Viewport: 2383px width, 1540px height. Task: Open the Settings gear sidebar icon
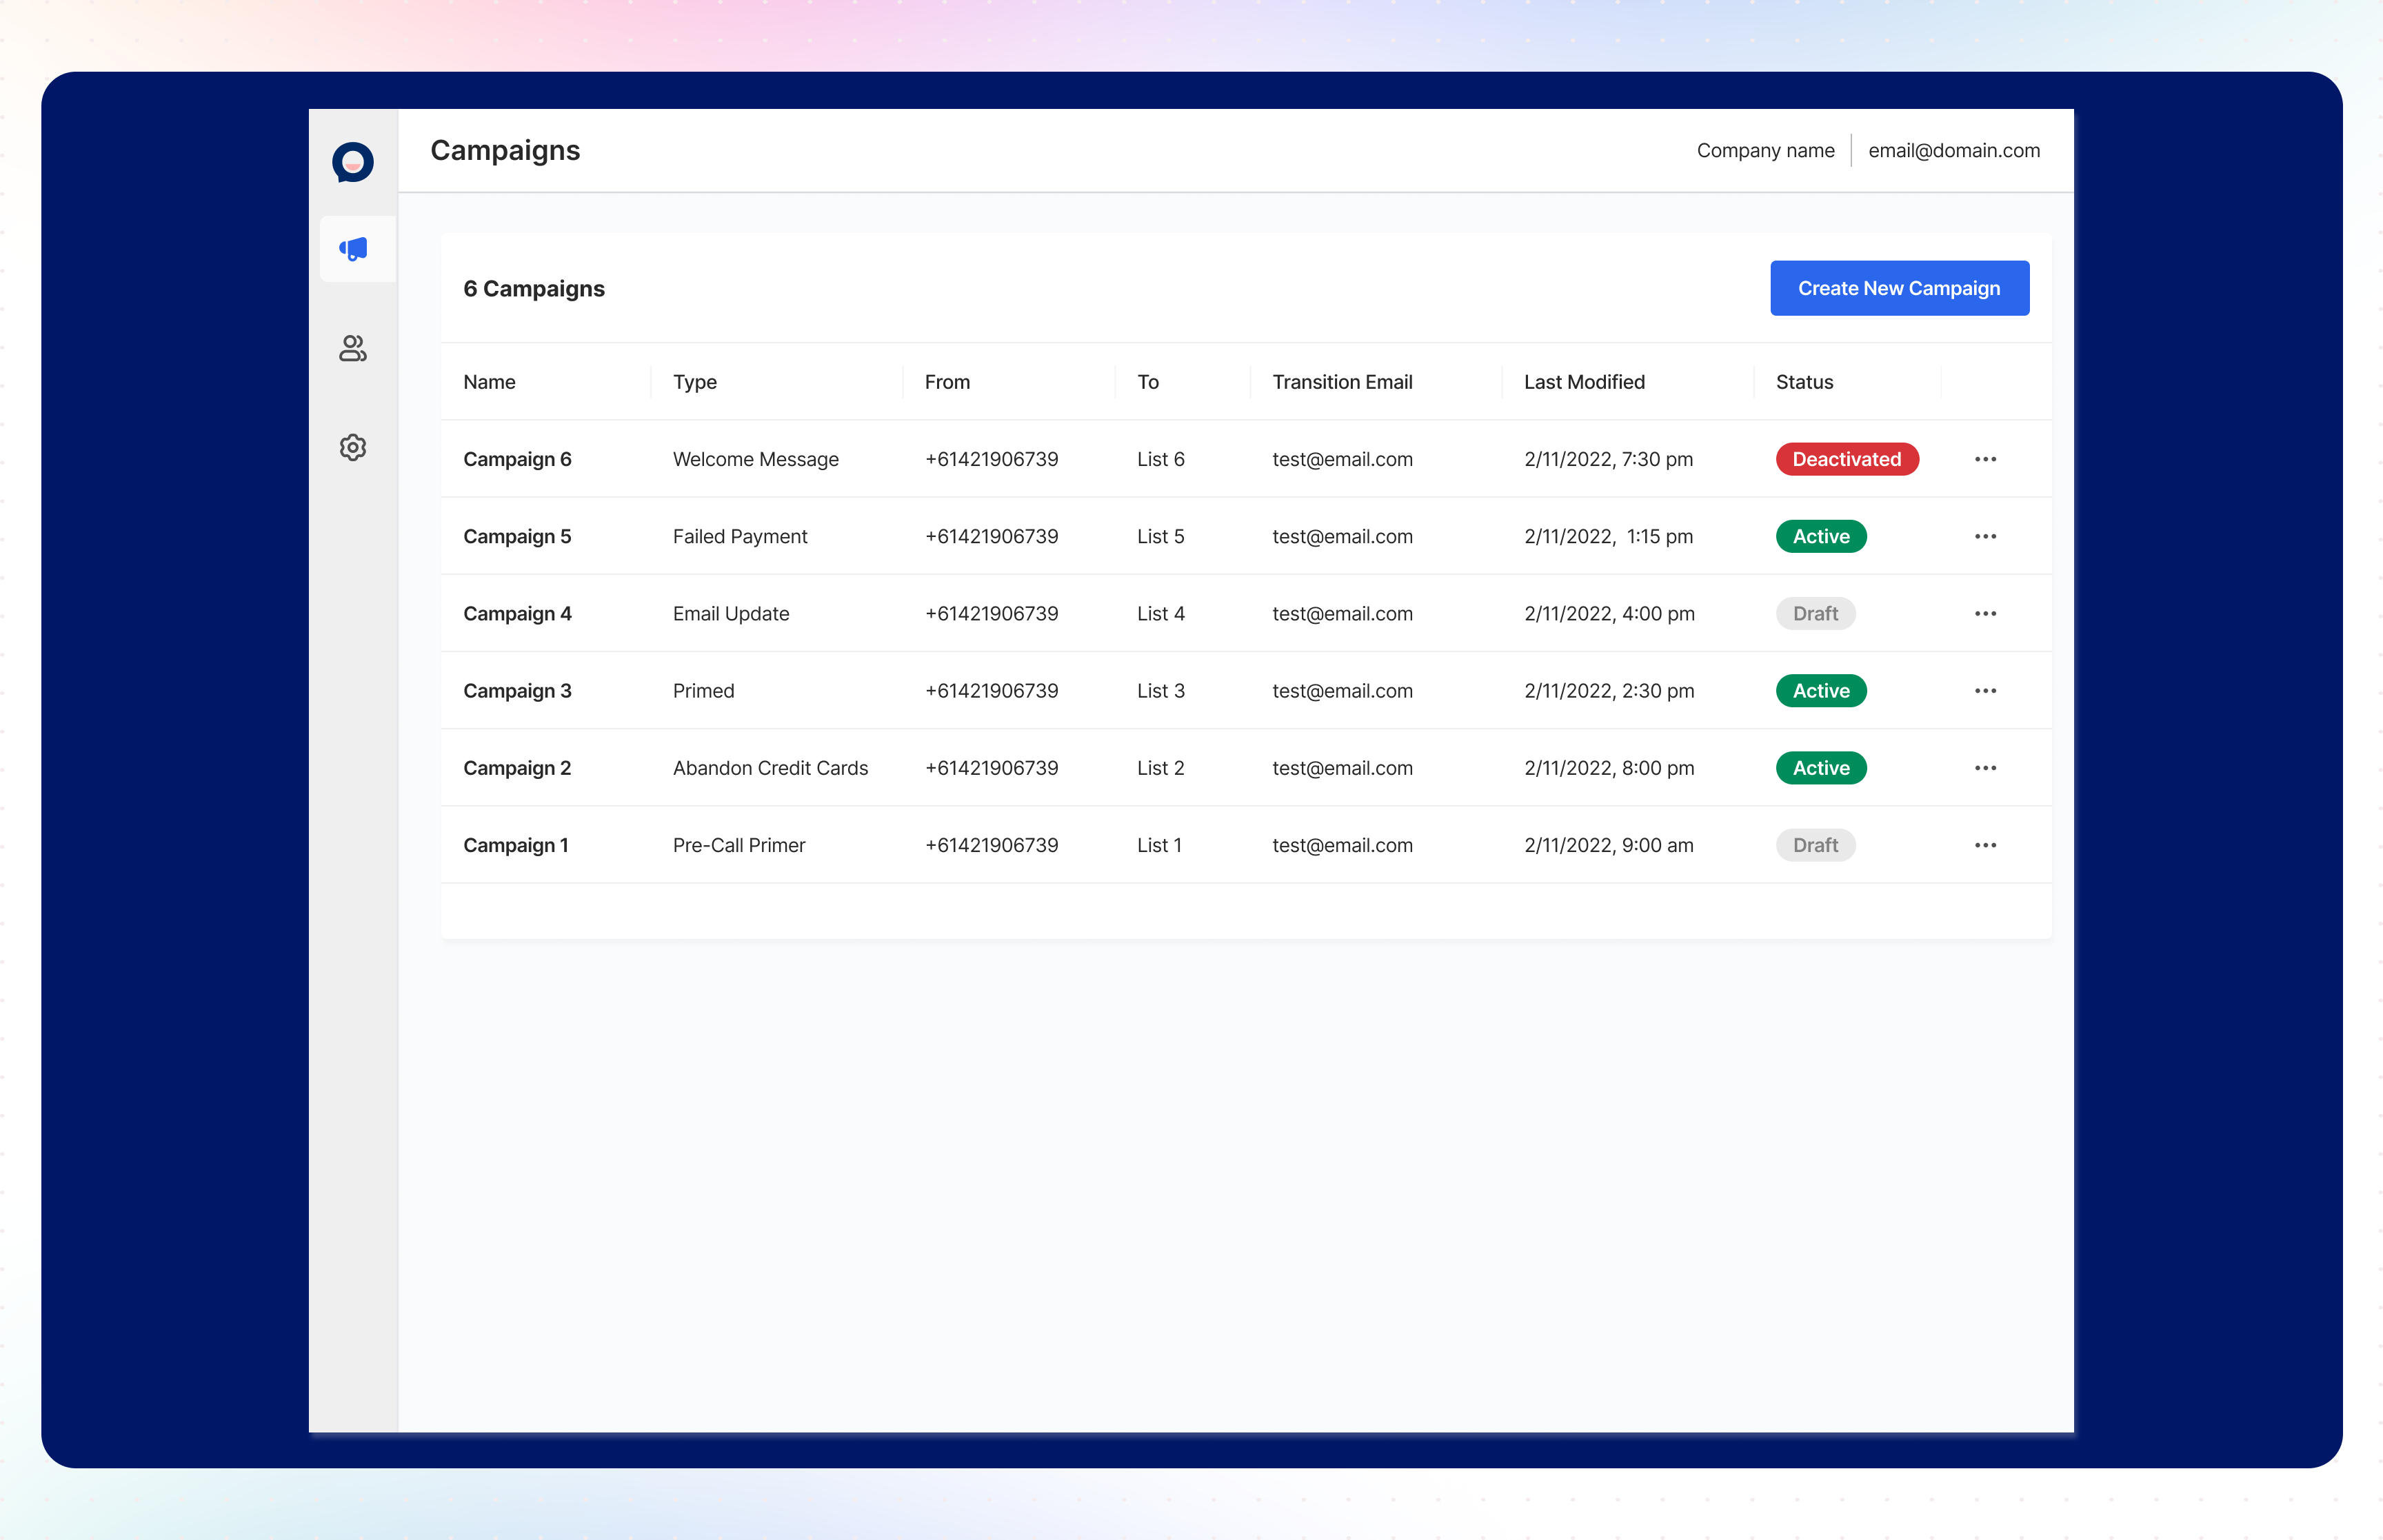click(353, 447)
